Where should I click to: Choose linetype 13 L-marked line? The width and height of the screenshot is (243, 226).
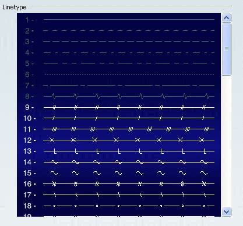[x=119, y=151]
